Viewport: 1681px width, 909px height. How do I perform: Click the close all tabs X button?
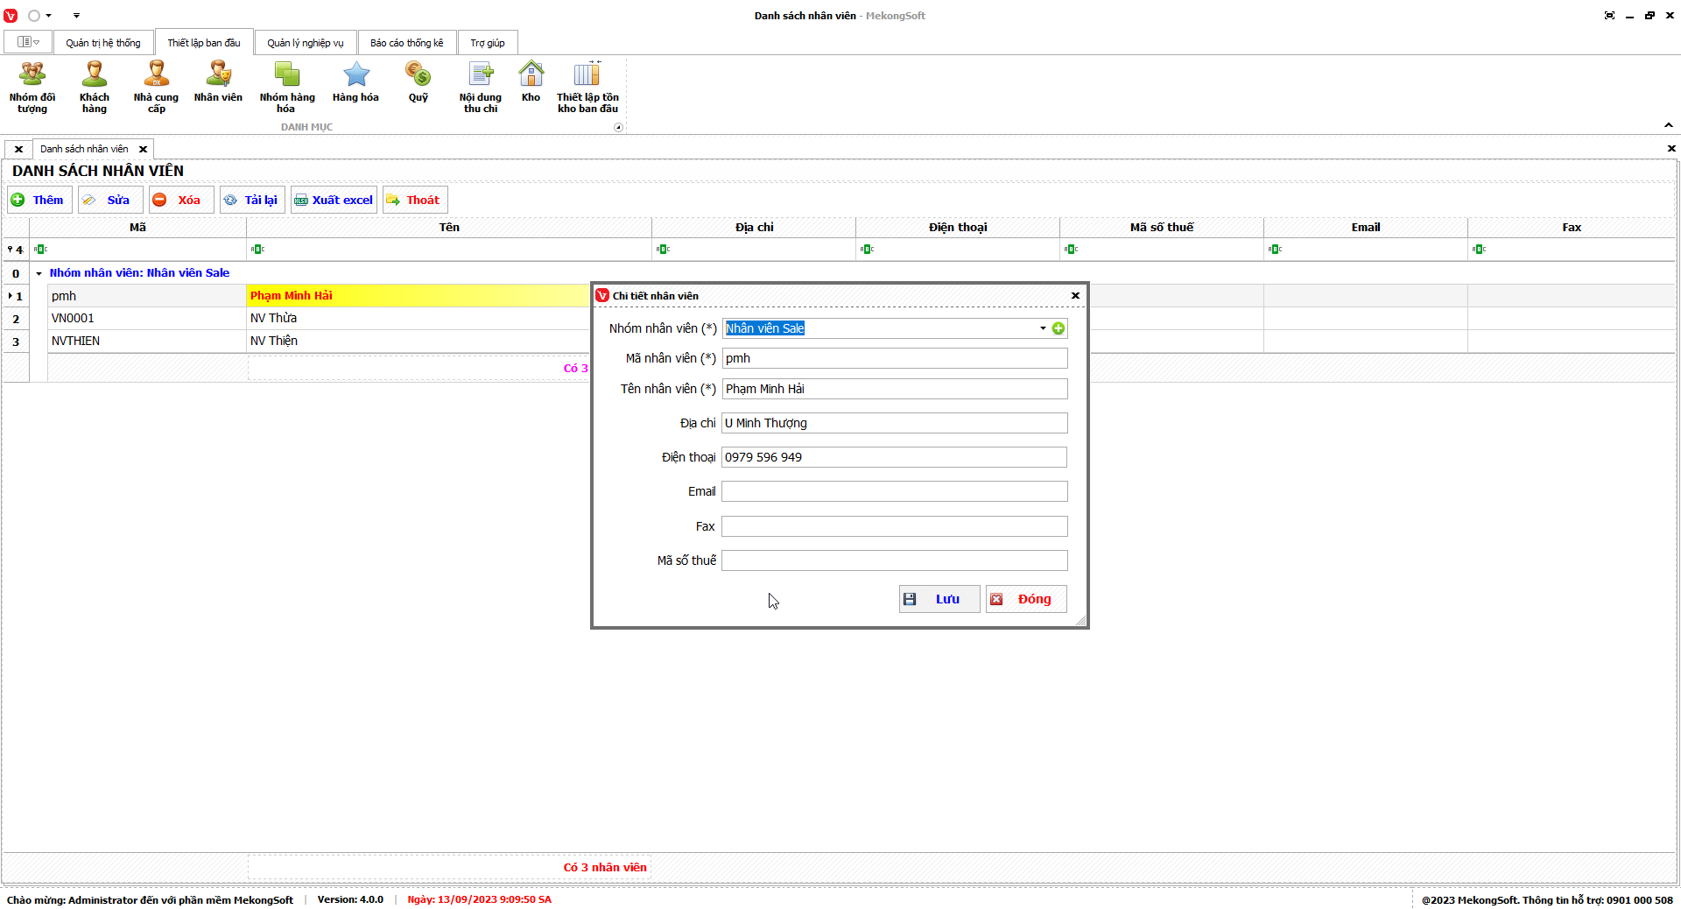(18, 149)
